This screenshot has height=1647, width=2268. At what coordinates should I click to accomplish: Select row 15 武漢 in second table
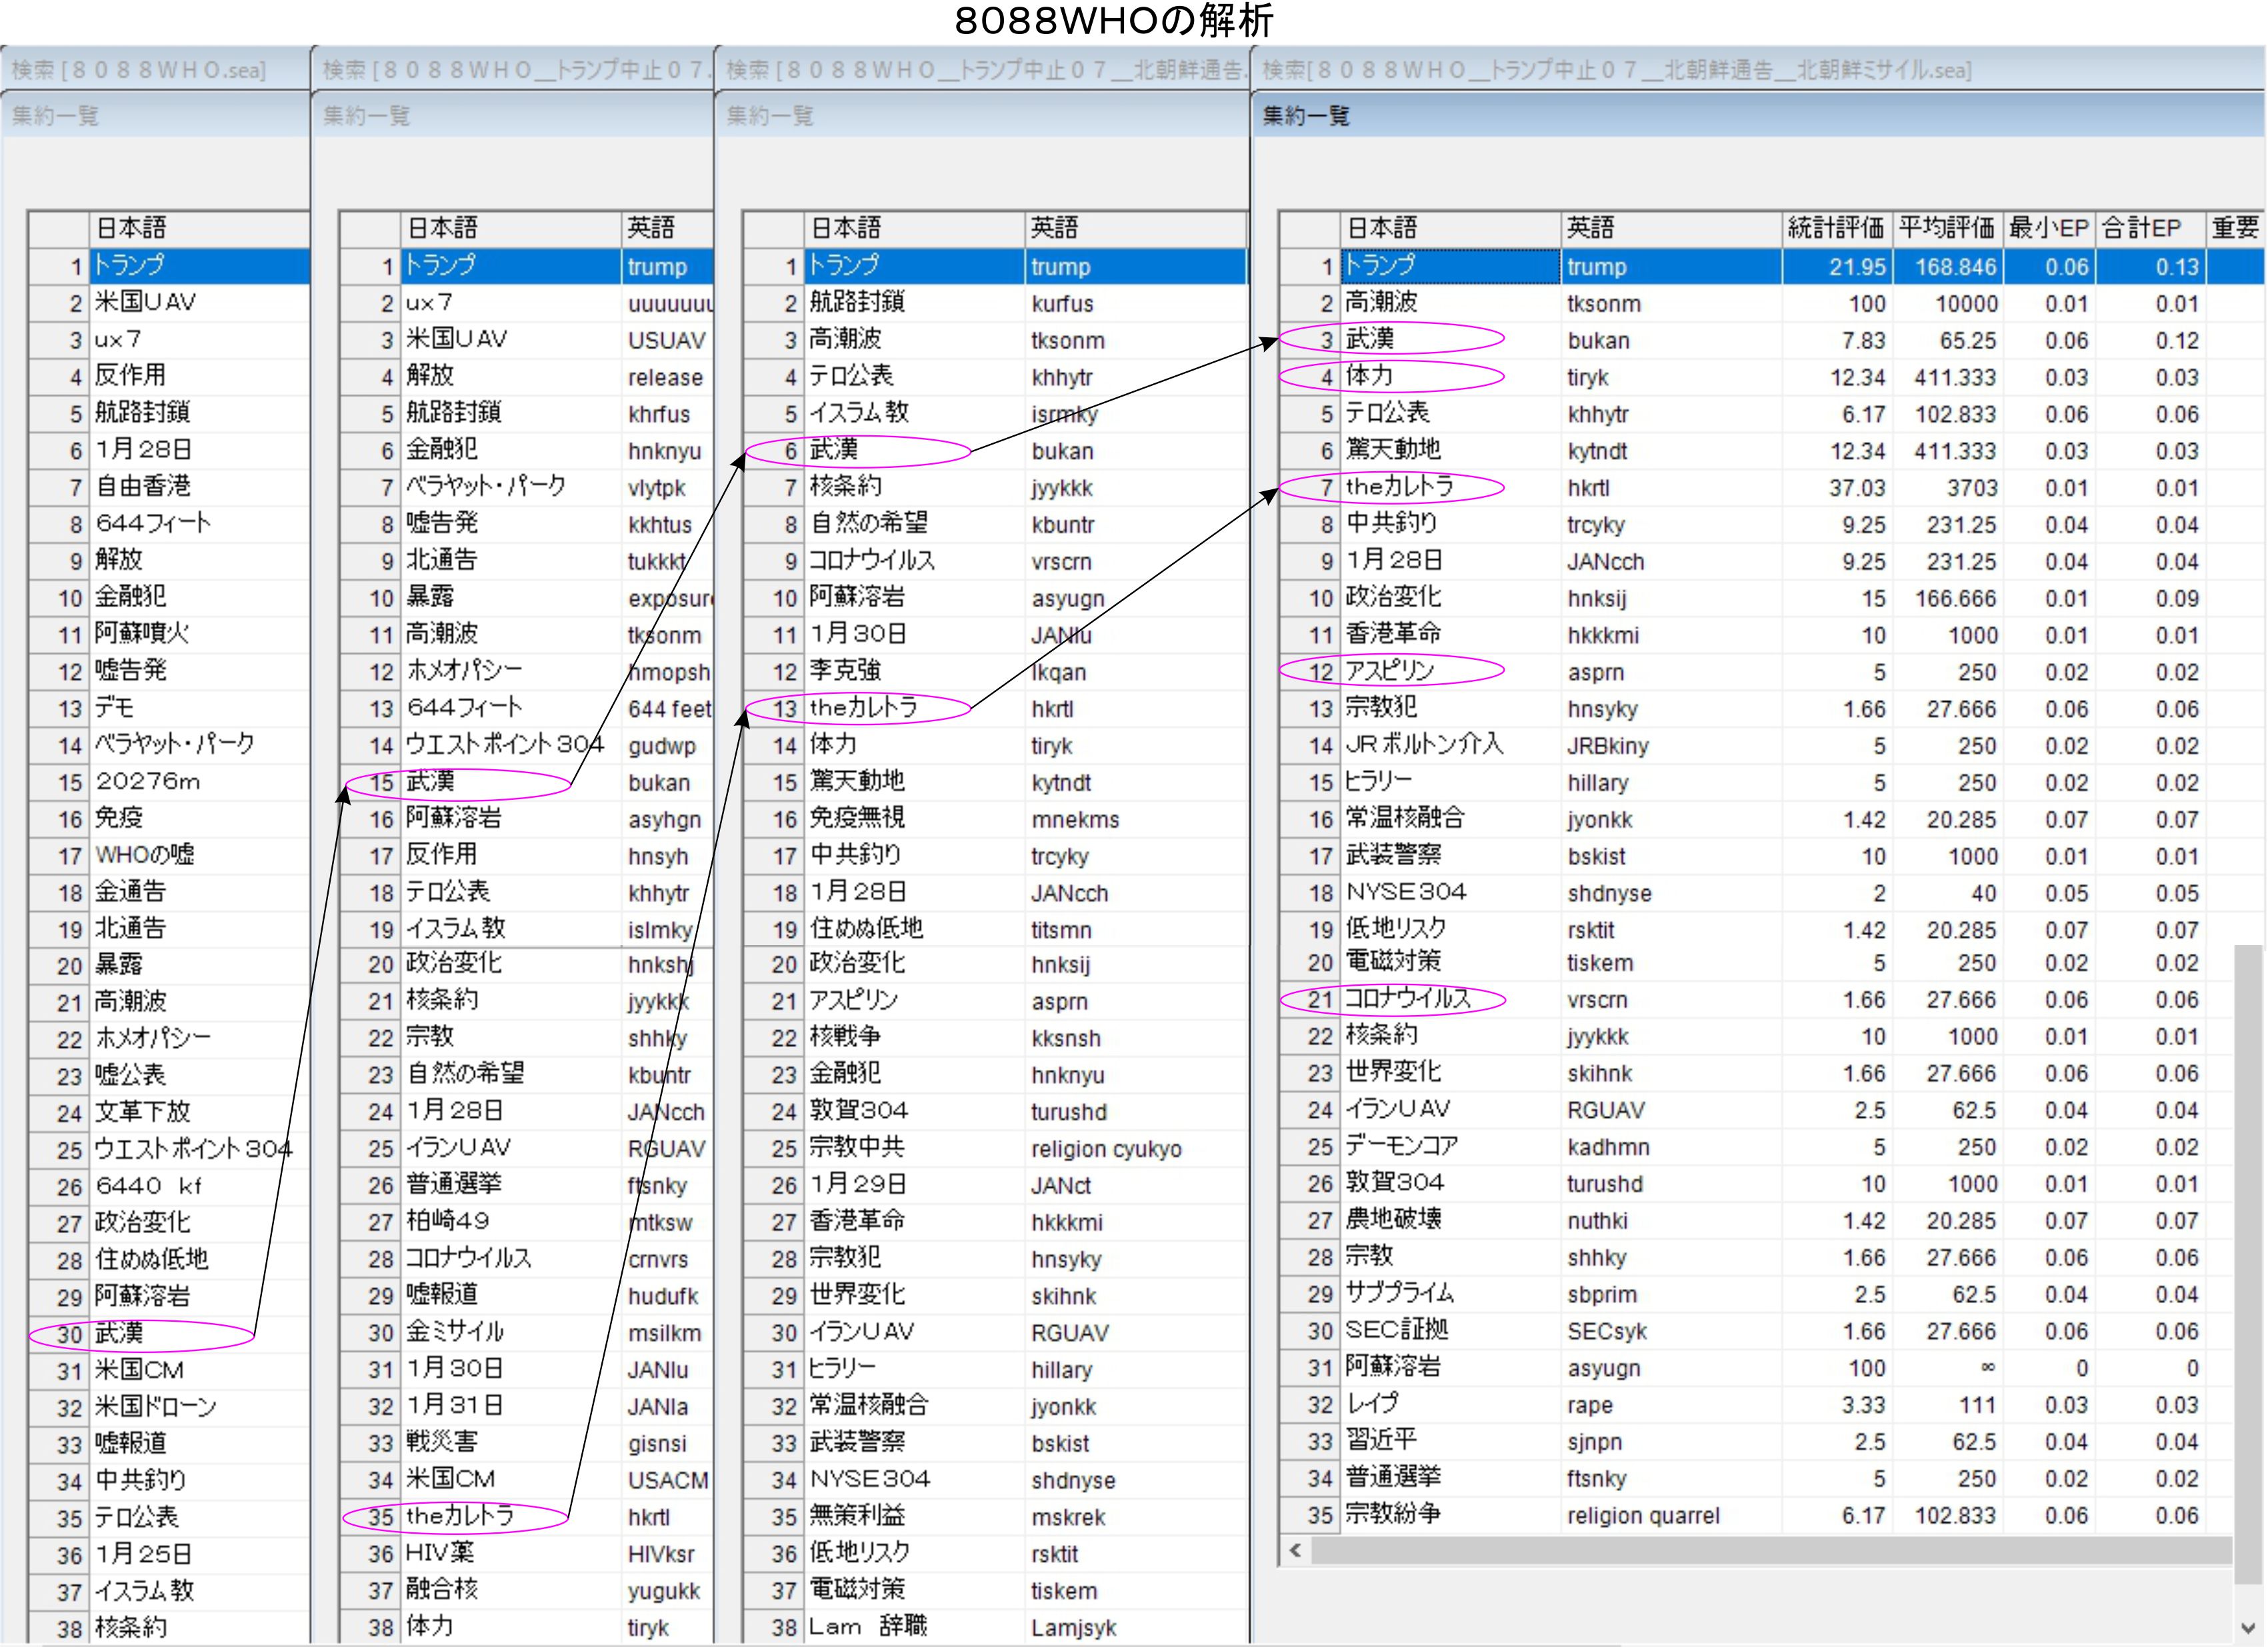430,782
